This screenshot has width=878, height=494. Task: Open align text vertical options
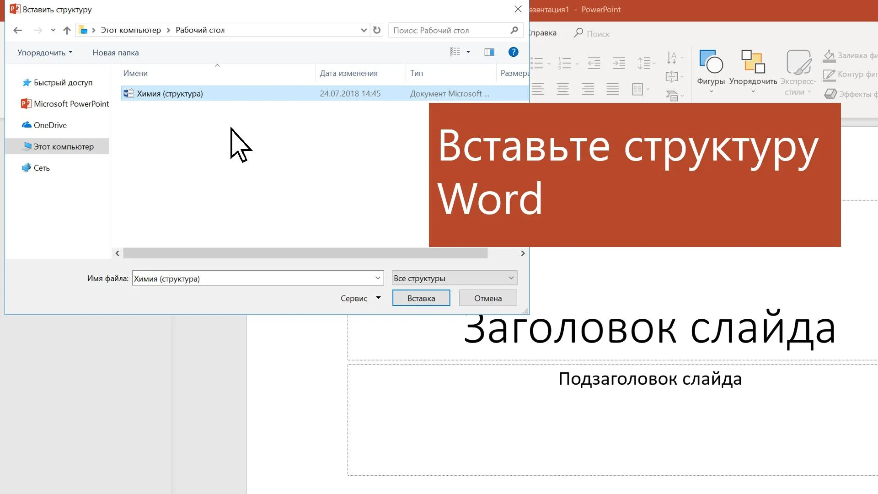[675, 77]
